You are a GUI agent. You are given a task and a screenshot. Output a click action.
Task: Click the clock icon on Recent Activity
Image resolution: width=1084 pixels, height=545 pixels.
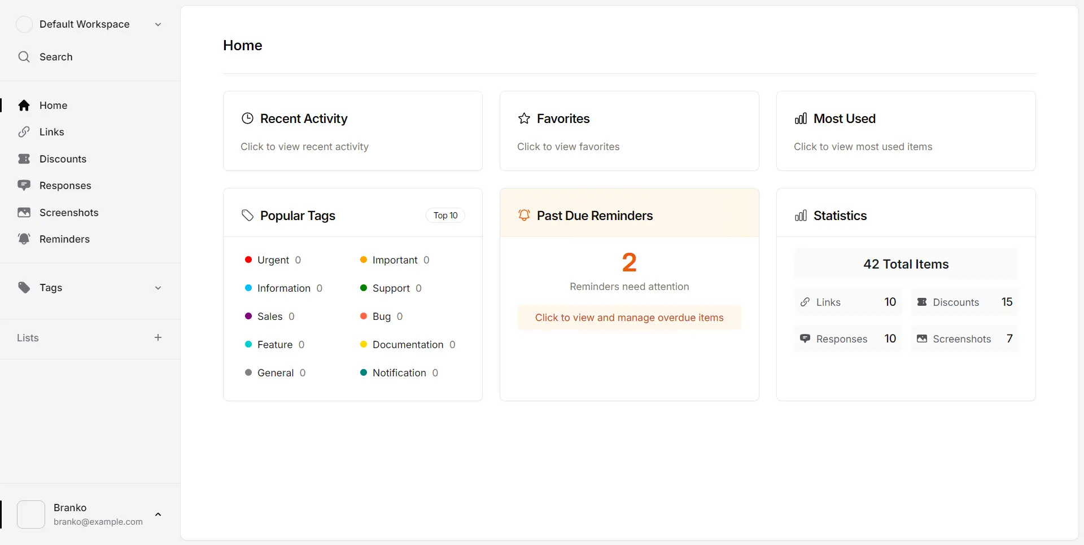click(247, 118)
